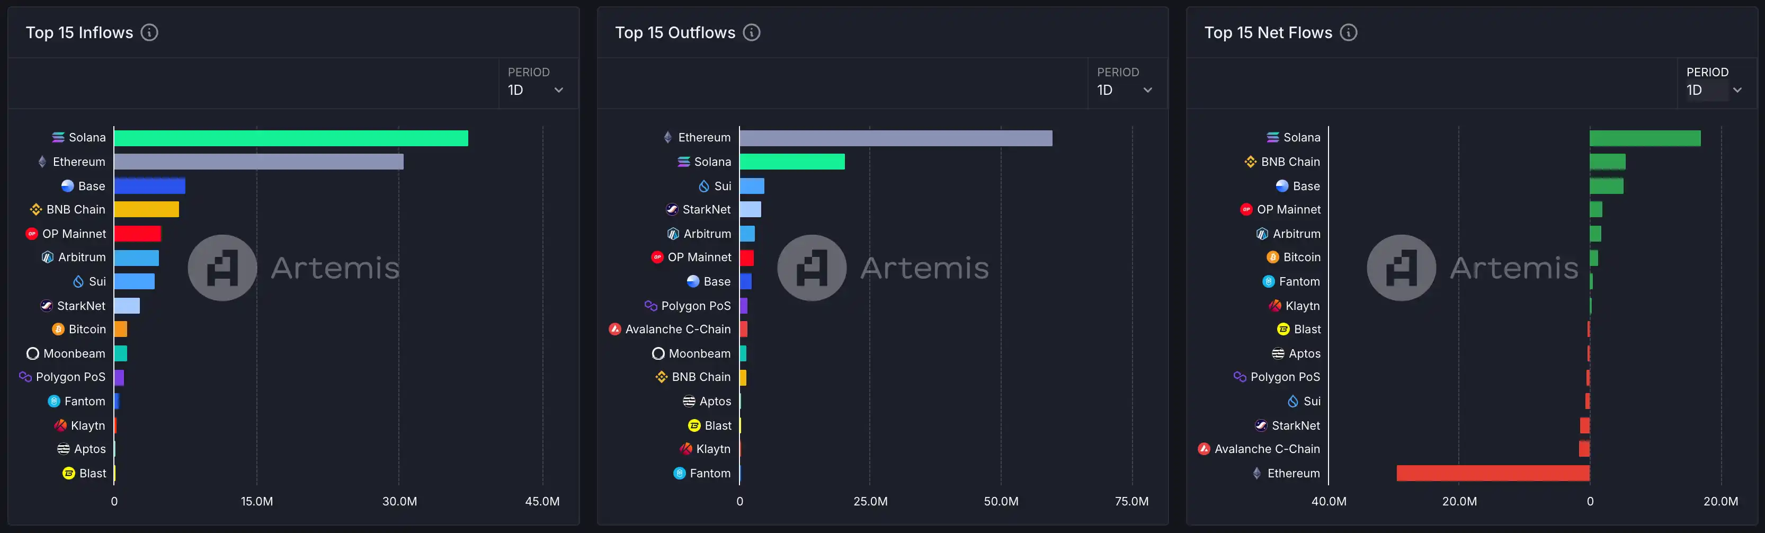Click the Polygon PoS label in Outflows
Image resolution: width=1765 pixels, height=533 pixels.
(x=696, y=306)
